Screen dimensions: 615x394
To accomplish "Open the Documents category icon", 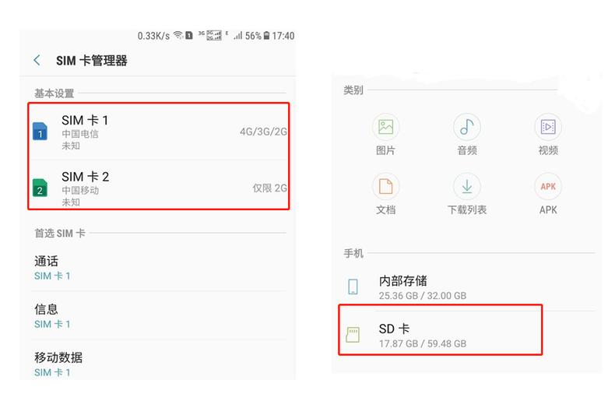I will [385, 186].
